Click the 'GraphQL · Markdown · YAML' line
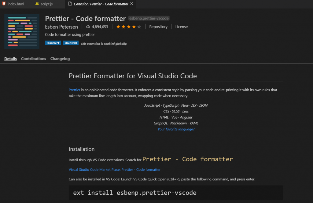The image size is (313, 203). pyautogui.click(x=176, y=123)
